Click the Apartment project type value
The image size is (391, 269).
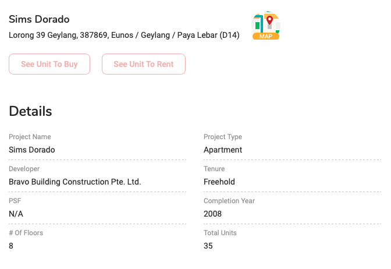point(223,150)
